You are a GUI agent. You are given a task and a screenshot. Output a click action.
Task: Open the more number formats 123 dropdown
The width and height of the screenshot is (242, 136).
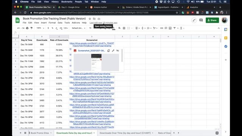pos(66,28)
